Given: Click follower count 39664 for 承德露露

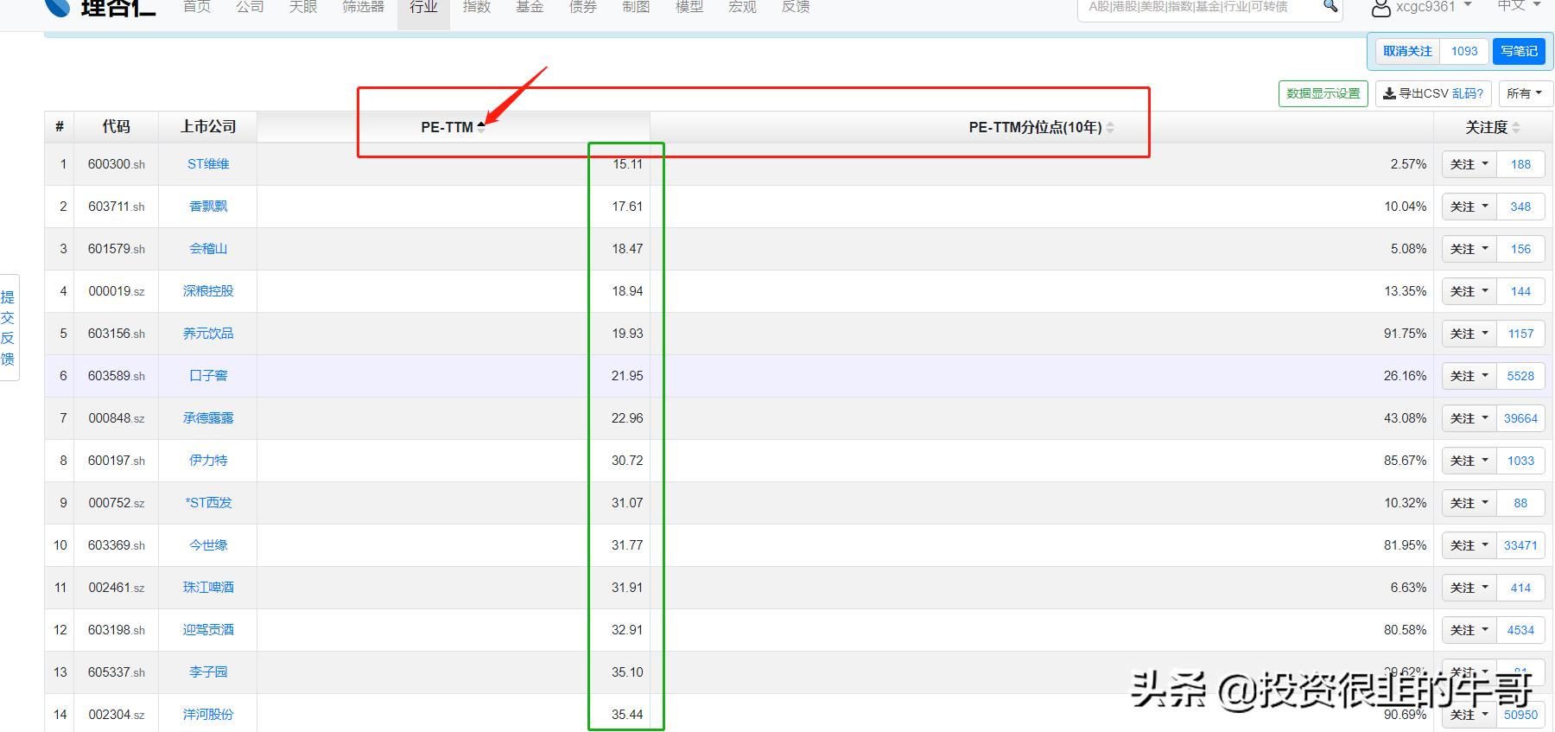Looking at the screenshot, I should pyautogui.click(x=1520, y=418).
